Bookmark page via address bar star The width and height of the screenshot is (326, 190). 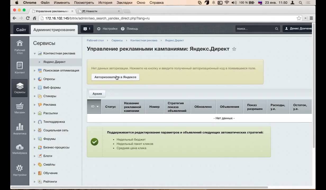(x=299, y=18)
